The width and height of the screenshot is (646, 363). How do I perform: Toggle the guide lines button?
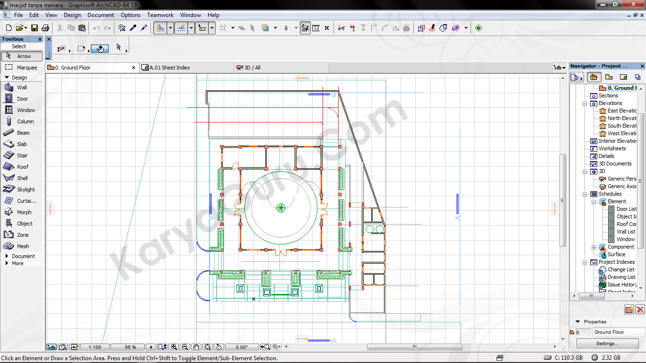pyautogui.click(x=160, y=28)
